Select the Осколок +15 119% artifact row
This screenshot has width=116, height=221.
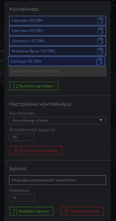coord(57,41)
